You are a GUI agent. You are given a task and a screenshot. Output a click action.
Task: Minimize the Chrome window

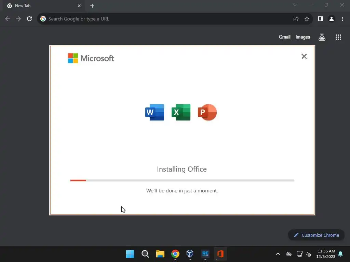coord(311,5)
